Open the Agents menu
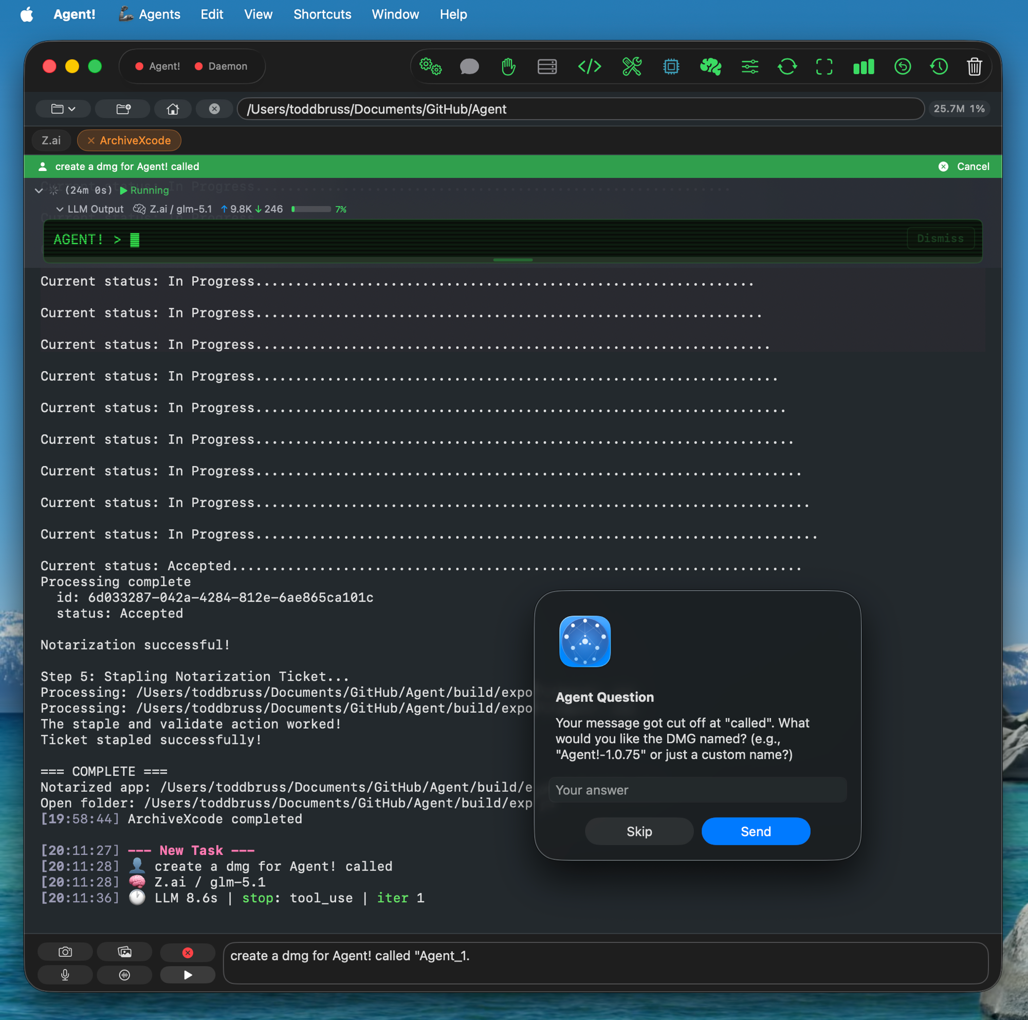 (150, 14)
